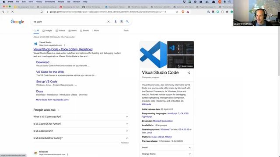Expand 'Is VS Code best for coding?' question
This screenshot has height=157, width=280.
pos(80,138)
